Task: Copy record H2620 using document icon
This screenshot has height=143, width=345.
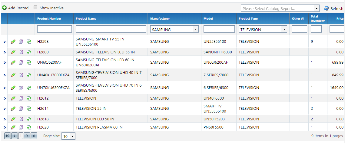Action: coord(21,127)
